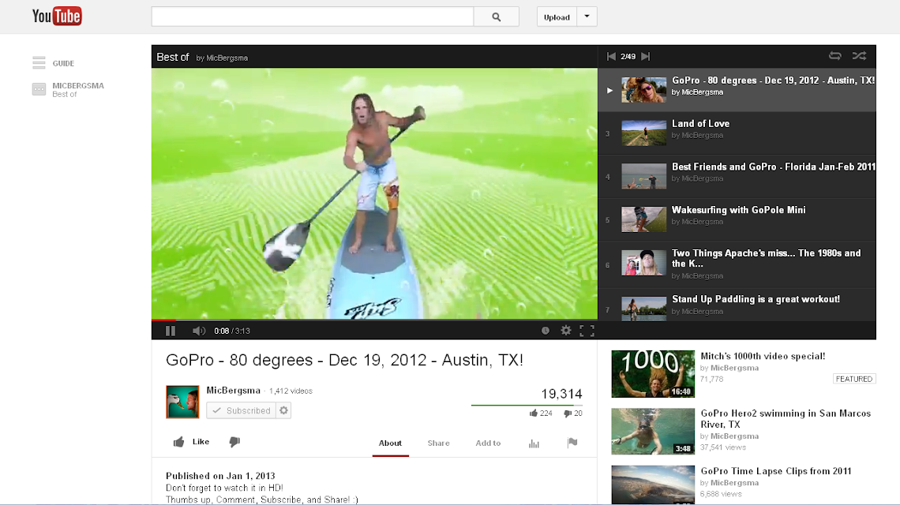Click the Upload button
This screenshot has height=505, width=900.
point(557,17)
